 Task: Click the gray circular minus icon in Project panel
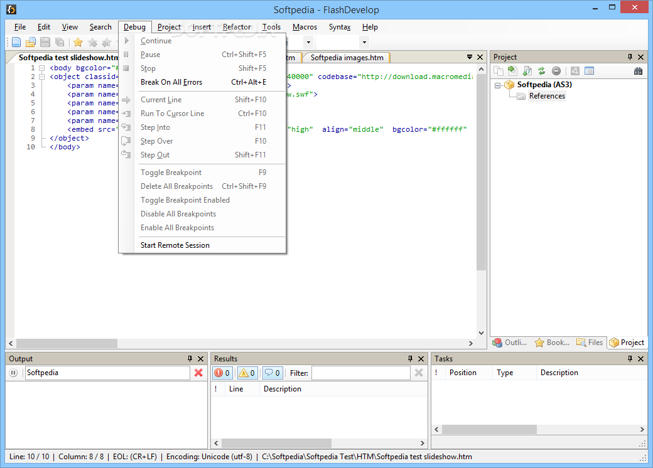556,71
